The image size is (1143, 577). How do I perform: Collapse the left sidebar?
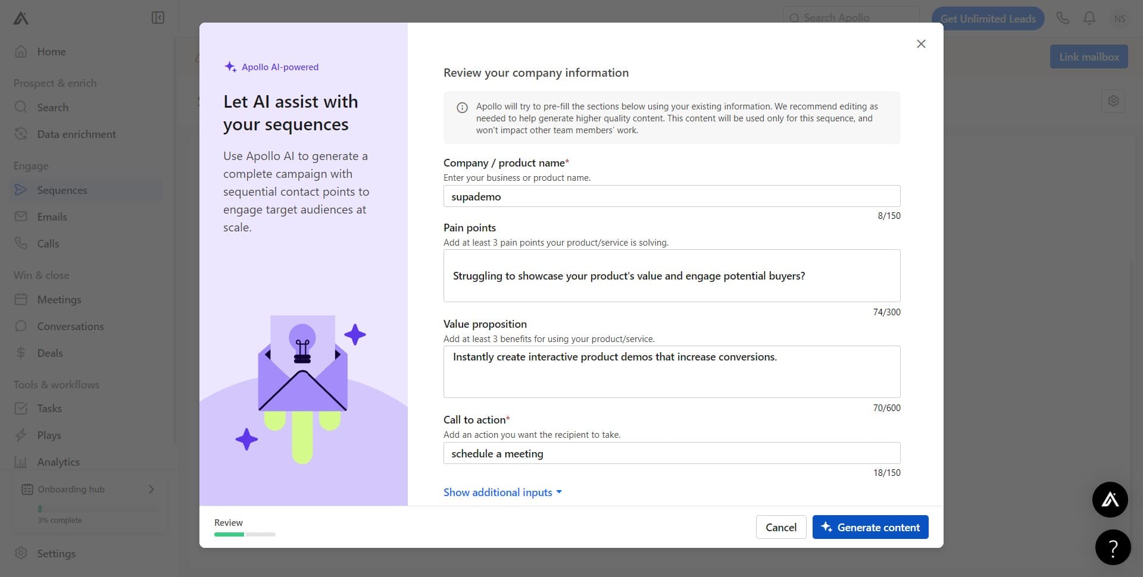(158, 18)
